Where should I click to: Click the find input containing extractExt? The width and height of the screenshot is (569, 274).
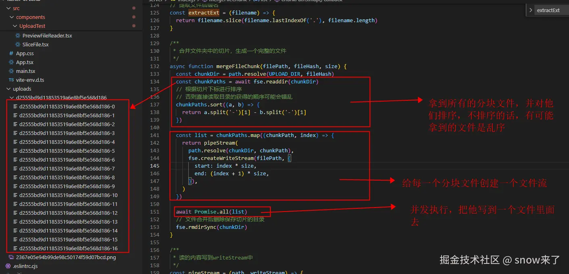pyautogui.click(x=552, y=10)
